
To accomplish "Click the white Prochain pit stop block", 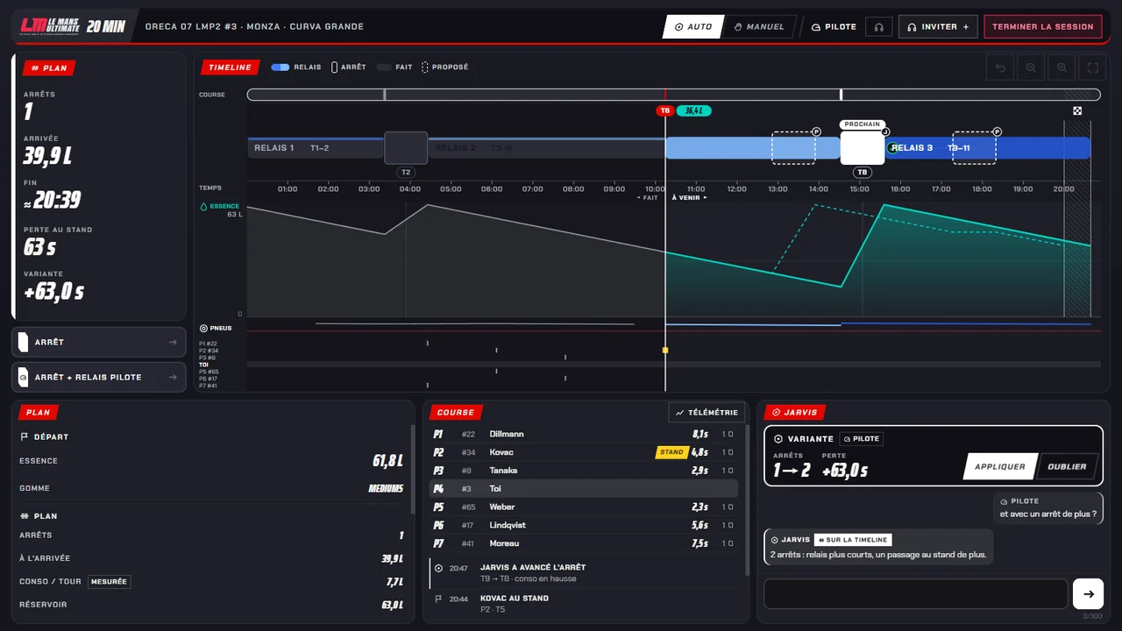I will pos(863,148).
